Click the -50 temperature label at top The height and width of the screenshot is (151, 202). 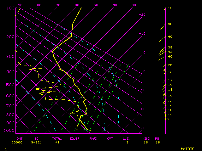(x=95, y=5)
